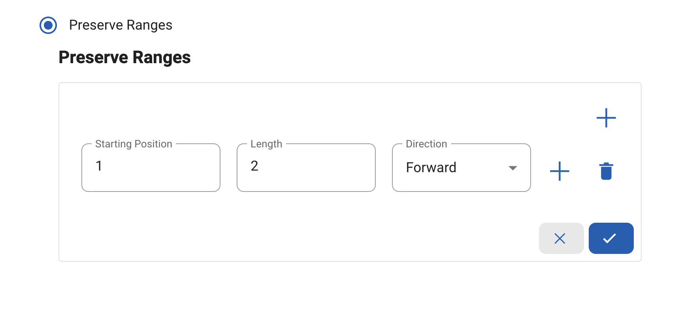The height and width of the screenshot is (323, 697).
Task: Click the Length field label
Action: [266, 144]
